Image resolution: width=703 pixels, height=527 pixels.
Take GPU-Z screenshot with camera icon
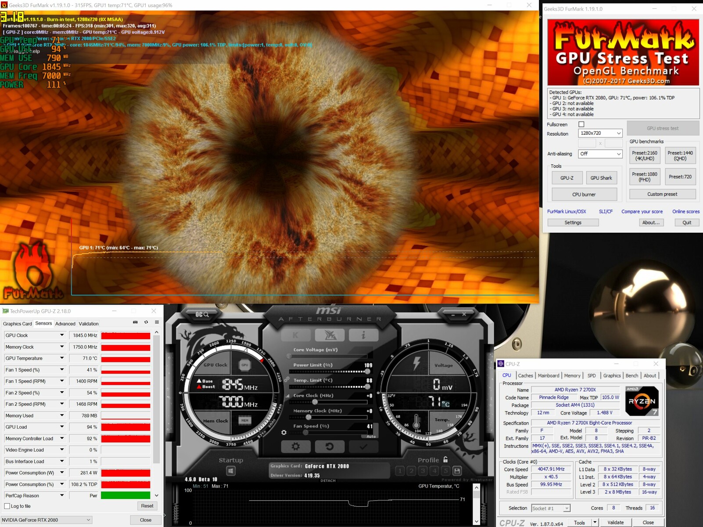click(135, 322)
